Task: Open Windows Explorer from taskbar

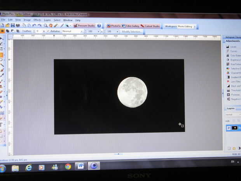Action: click(16, 168)
